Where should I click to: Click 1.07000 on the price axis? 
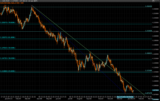[x=155, y=94]
